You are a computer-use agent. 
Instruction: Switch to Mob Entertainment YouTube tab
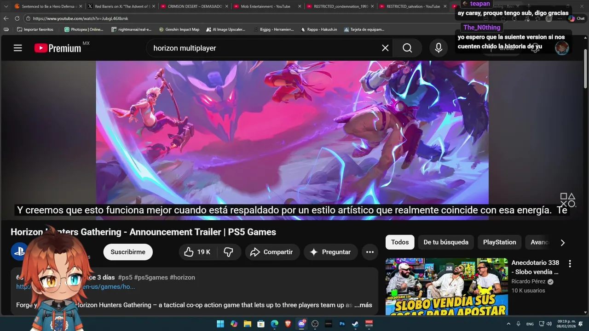(267, 6)
